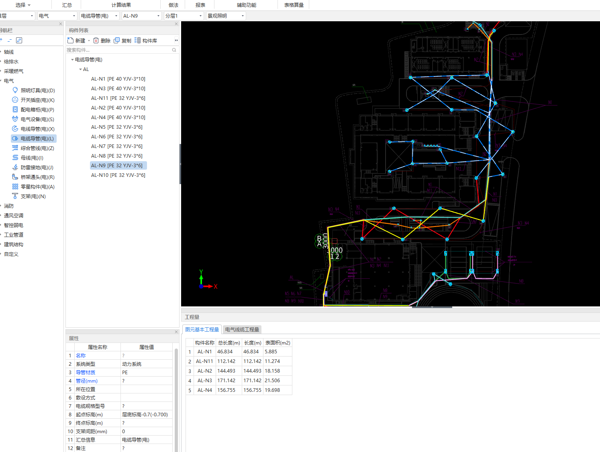Click the 系统类型 value 动力系统
600x452 pixels.
point(147,364)
